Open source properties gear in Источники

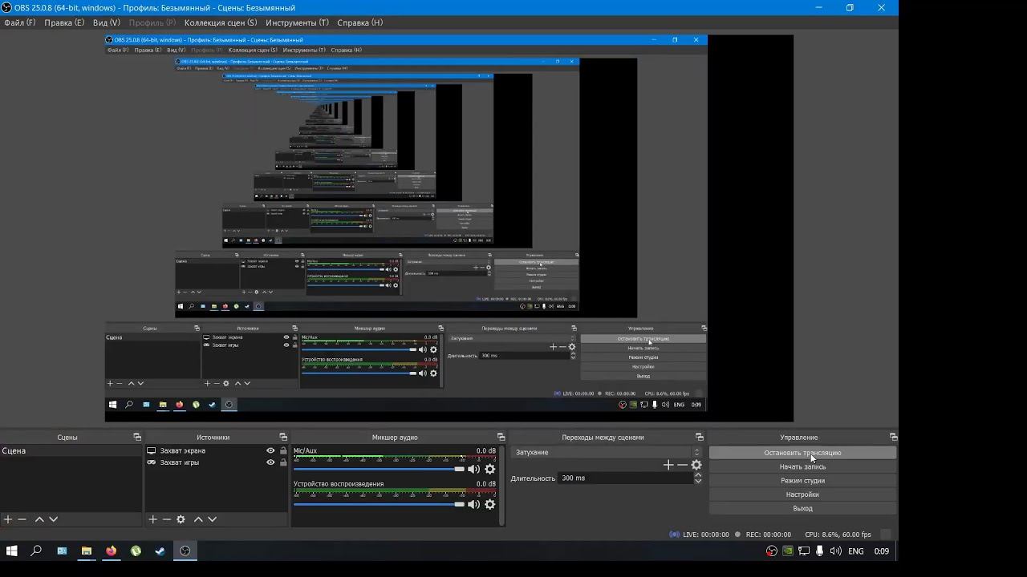point(181,519)
